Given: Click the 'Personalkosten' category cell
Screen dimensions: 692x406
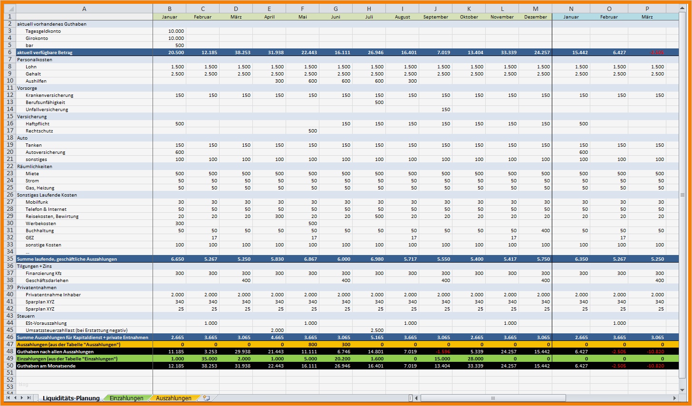Looking at the screenshot, I should pos(84,59).
